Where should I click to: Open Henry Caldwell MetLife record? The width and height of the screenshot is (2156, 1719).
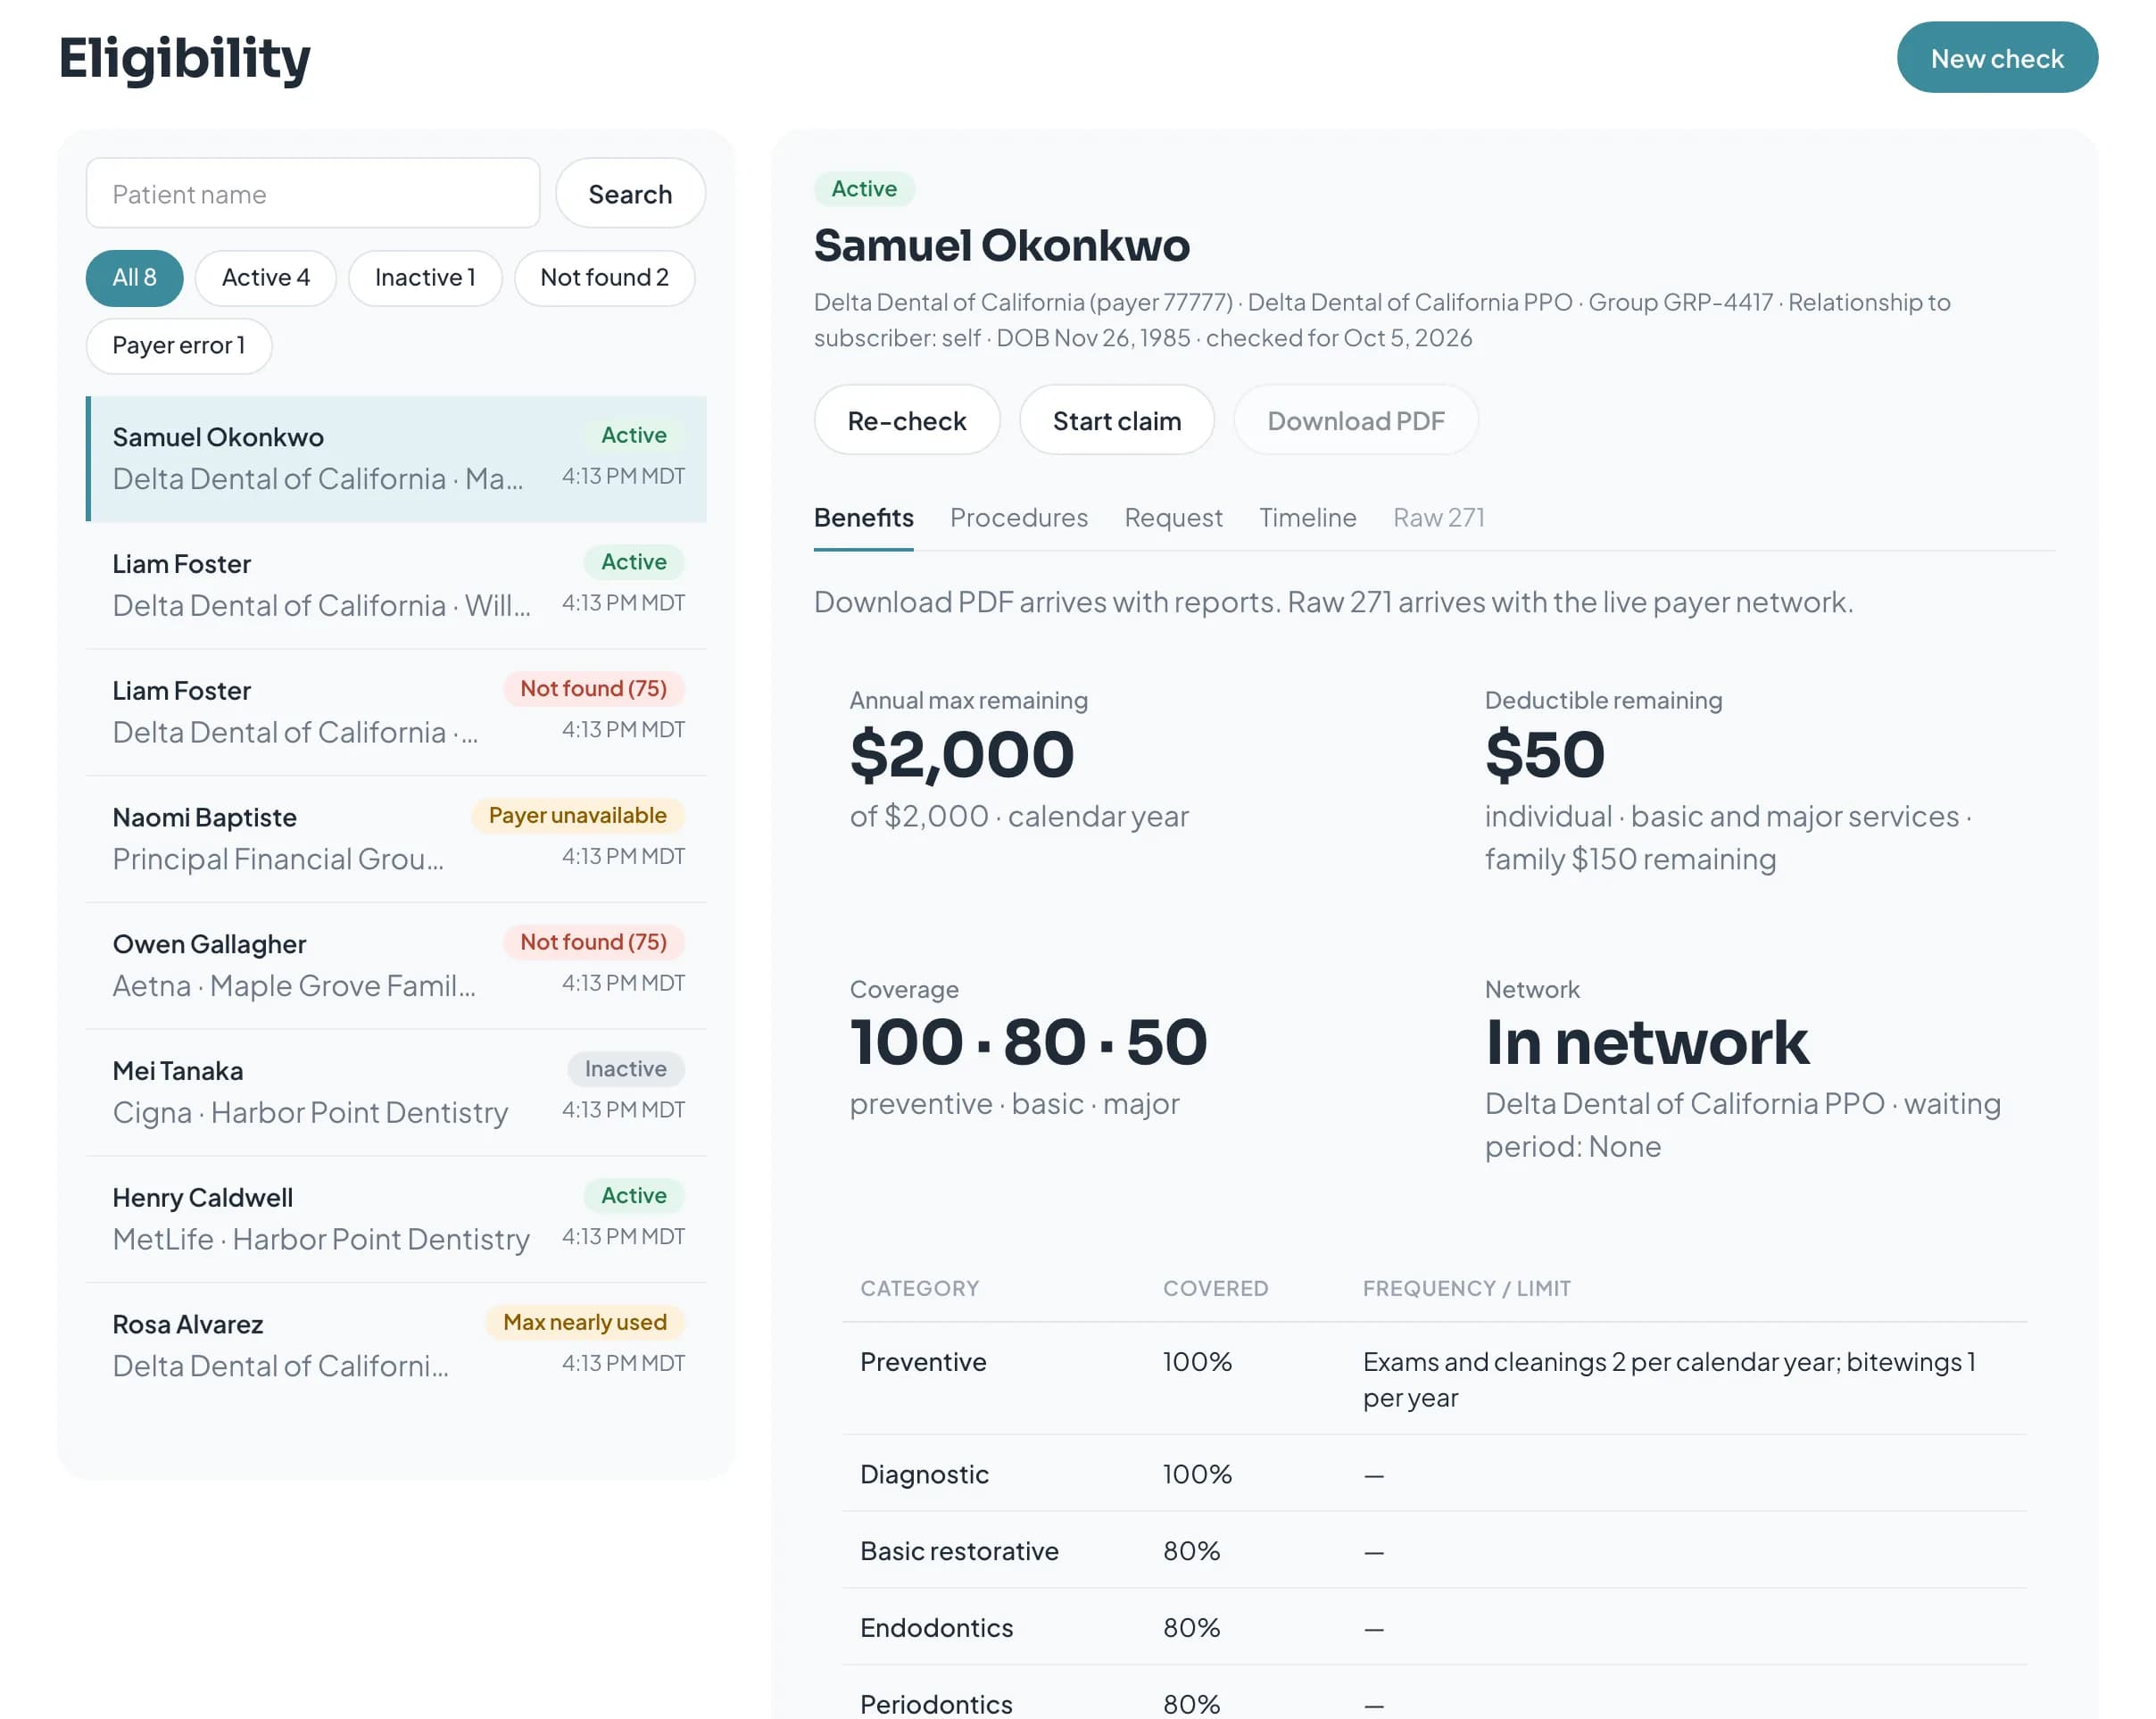tap(396, 1218)
